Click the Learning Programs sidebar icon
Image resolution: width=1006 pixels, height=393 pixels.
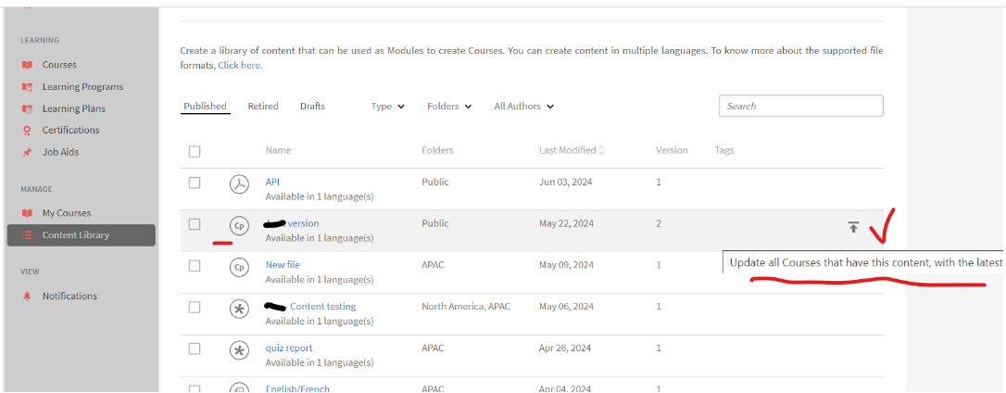(27, 87)
